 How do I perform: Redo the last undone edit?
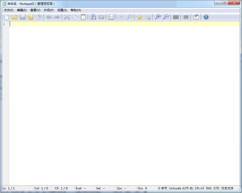pyautogui.click(x=57, y=17)
